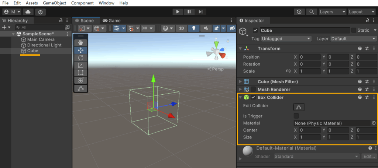Image resolution: width=378 pixels, height=168 pixels.
Task: Open the Box Collider more options menu
Action: [374, 98]
